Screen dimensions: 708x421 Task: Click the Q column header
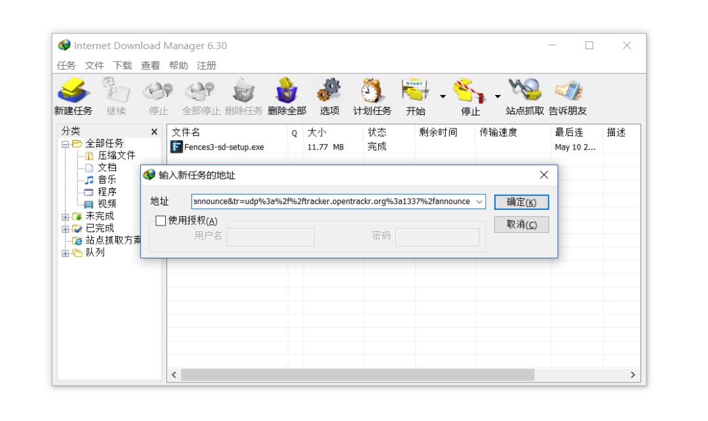pos(295,132)
